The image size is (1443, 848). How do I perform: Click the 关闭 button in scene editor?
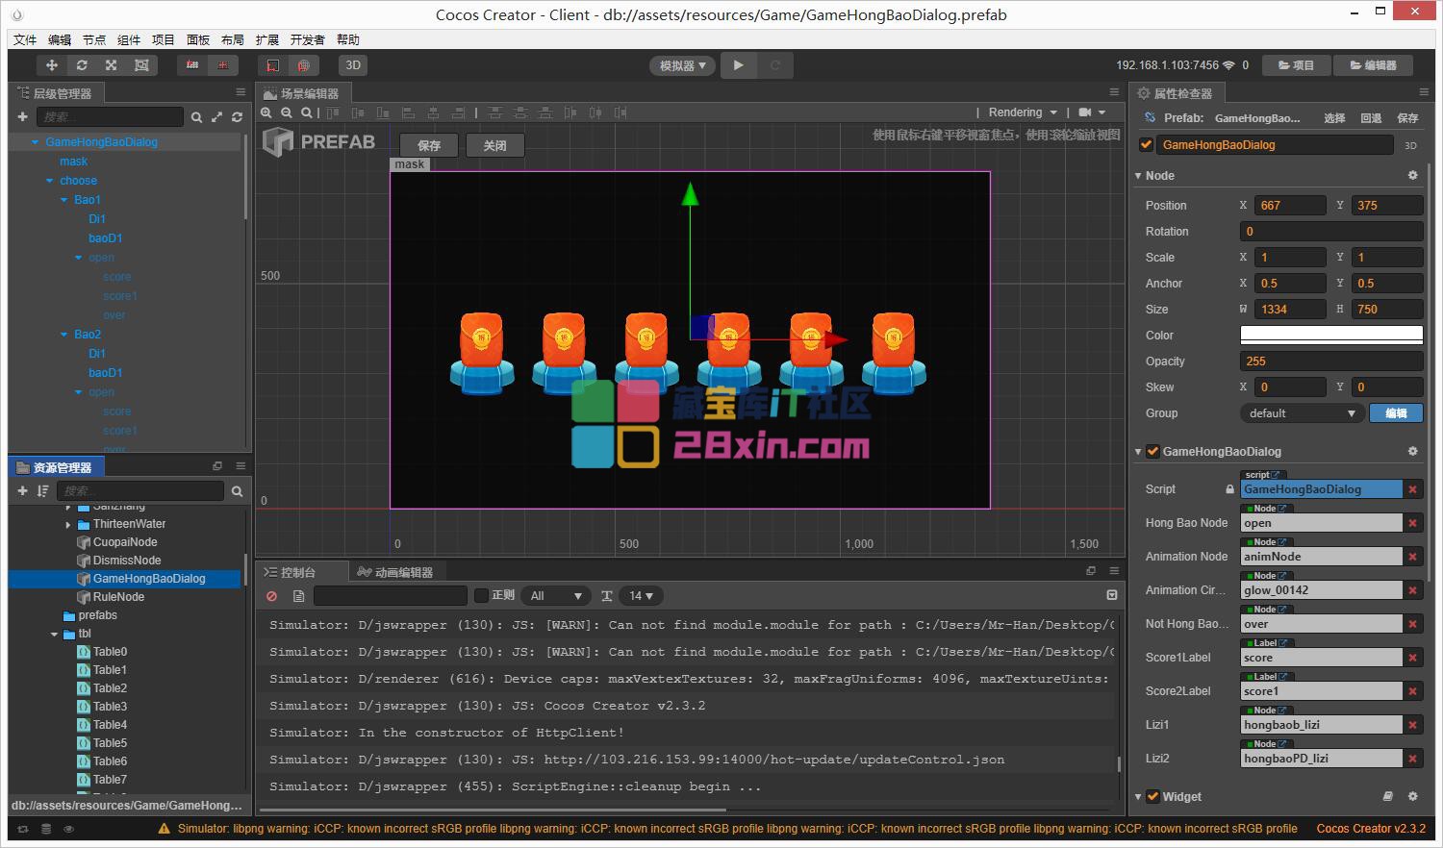pyautogui.click(x=494, y=145)
